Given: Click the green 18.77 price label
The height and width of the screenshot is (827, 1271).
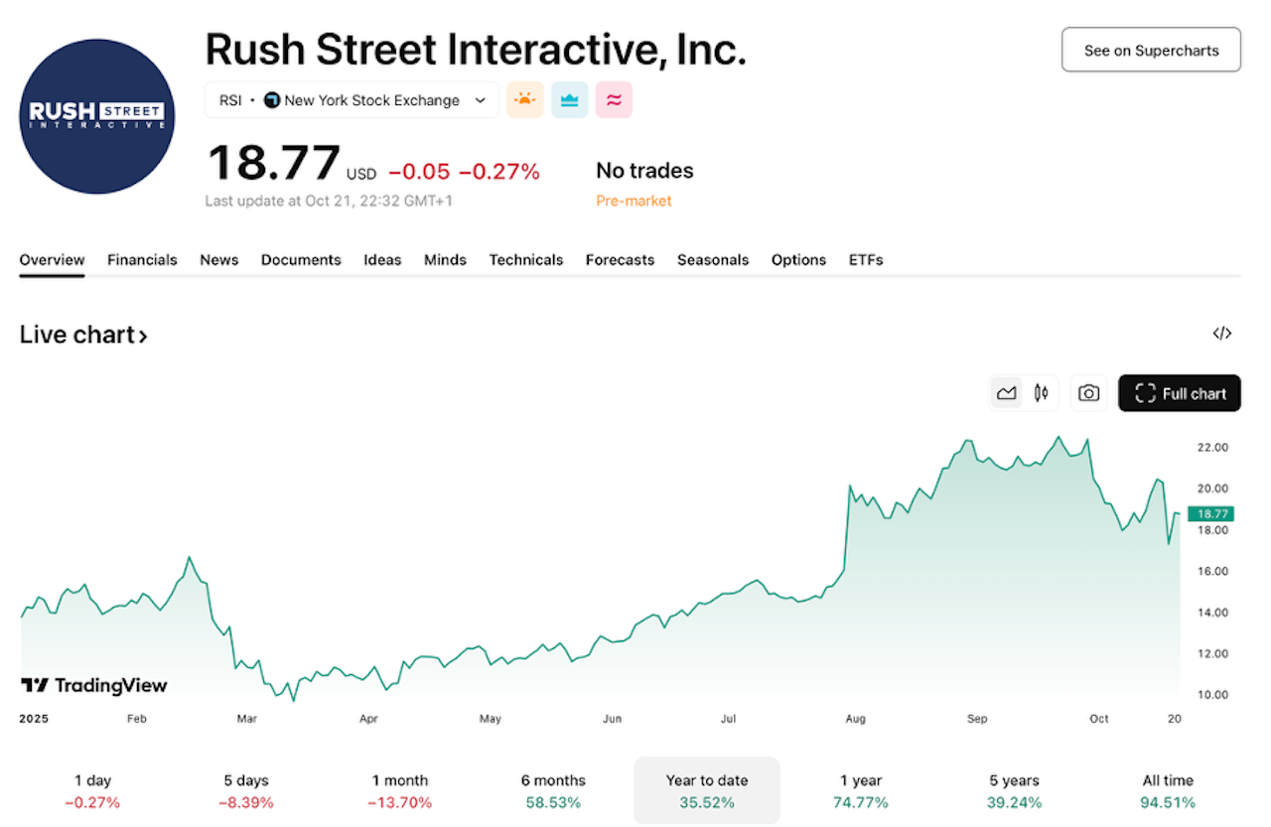Looking at the screenshot, I should click(1208, 513).
